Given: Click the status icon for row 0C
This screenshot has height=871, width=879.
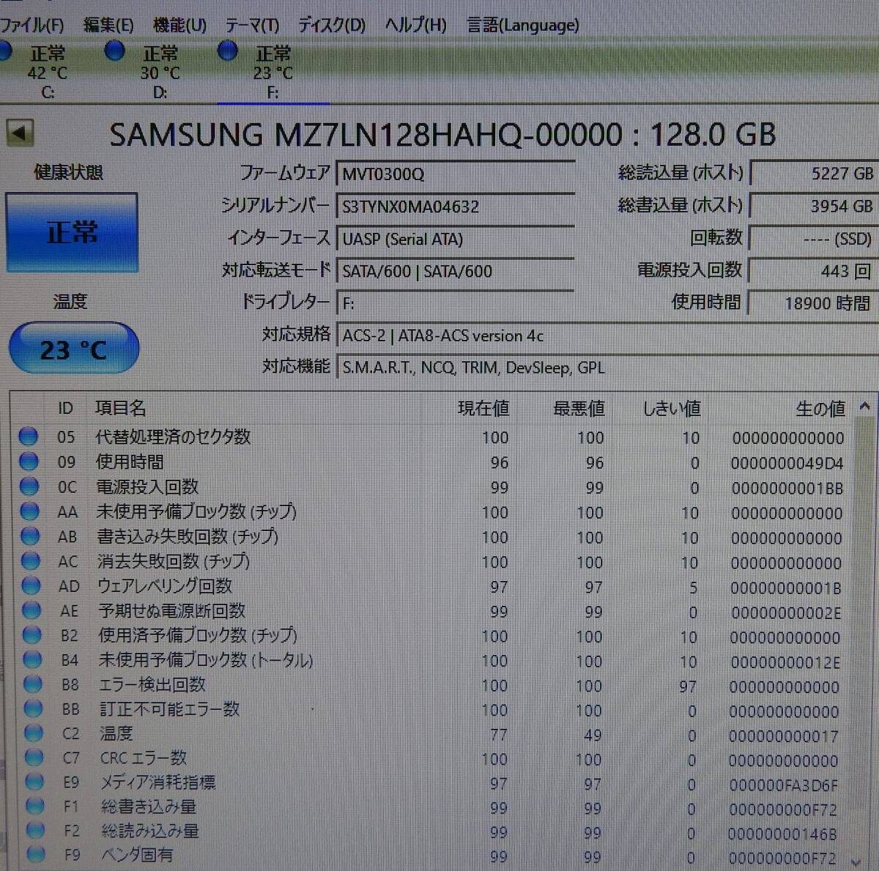Looking at the screenshot, I should click(29, 486).
